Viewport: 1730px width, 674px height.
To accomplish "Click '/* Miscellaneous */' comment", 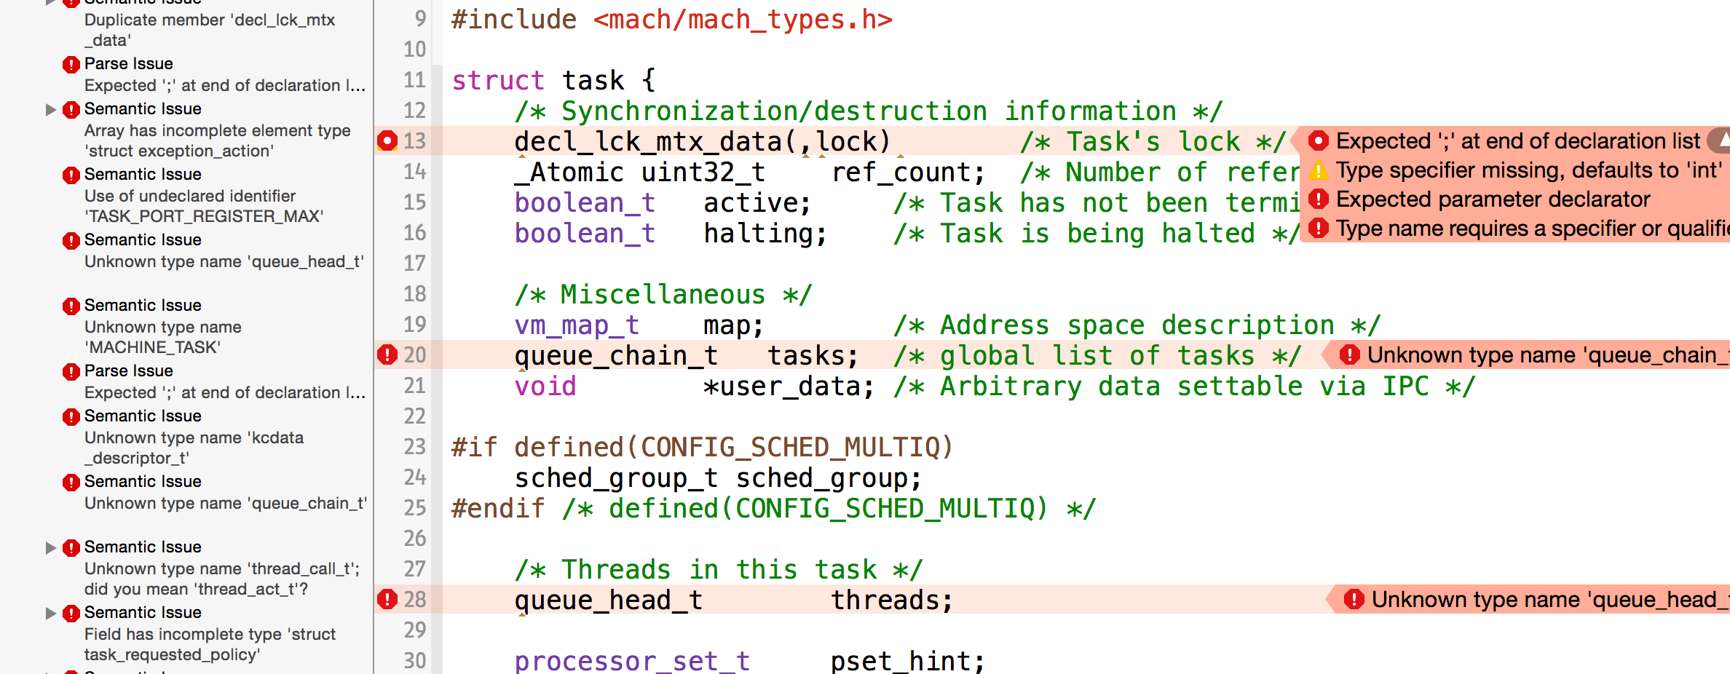I will [663, 294].
